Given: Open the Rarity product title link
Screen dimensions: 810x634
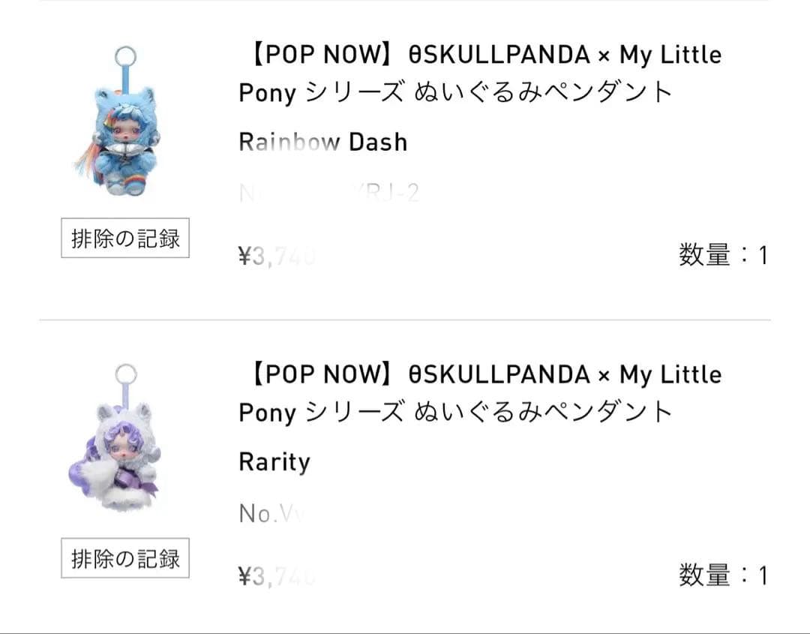Looking at the screenshot, I should coord(480,393).
